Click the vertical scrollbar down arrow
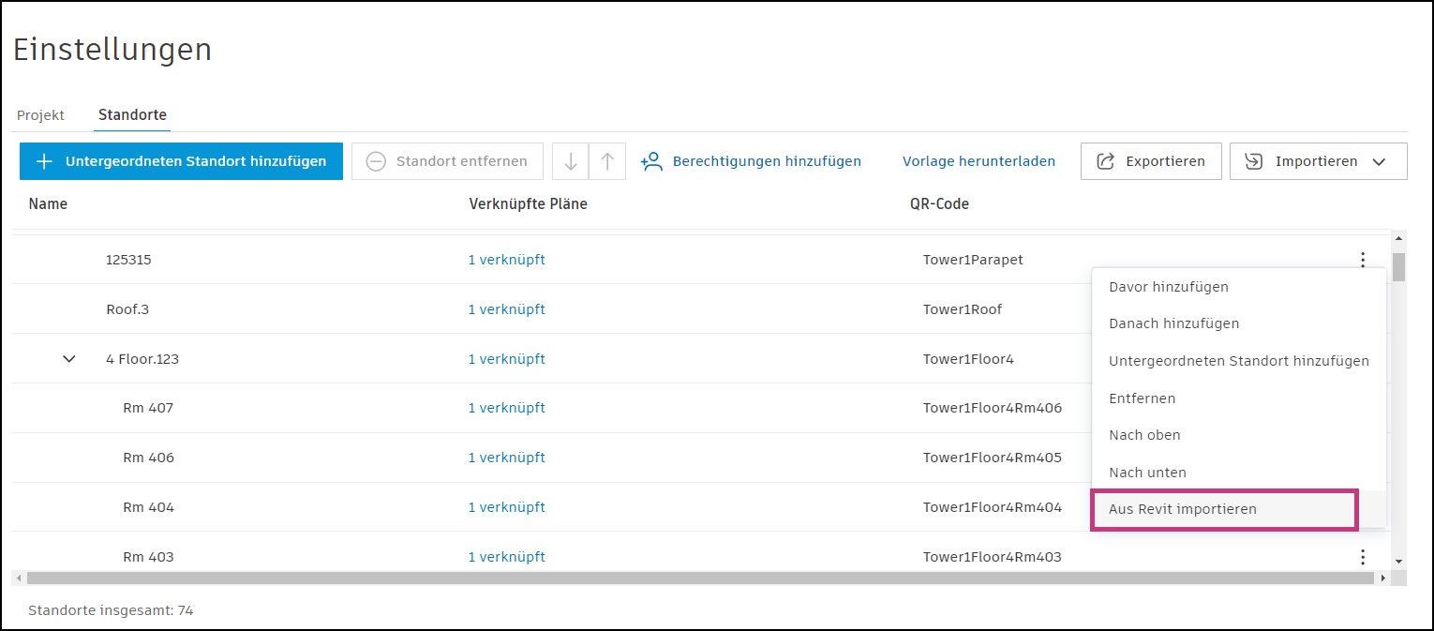The image size is (1434, 631). (1398, 561)
